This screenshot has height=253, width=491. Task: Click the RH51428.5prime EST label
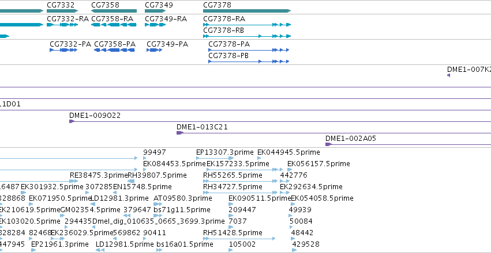click(x=233, y=233)
